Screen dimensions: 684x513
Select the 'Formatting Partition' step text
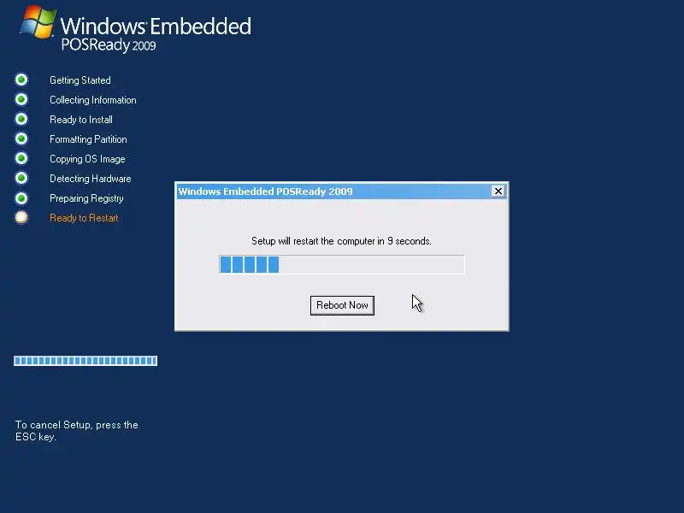click(88, 139)
